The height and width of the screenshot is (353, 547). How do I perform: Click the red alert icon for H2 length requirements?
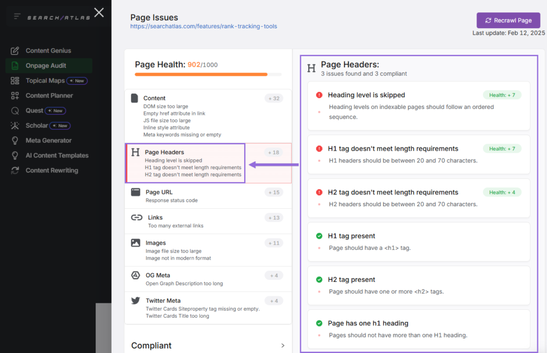[x=319, y=192]
